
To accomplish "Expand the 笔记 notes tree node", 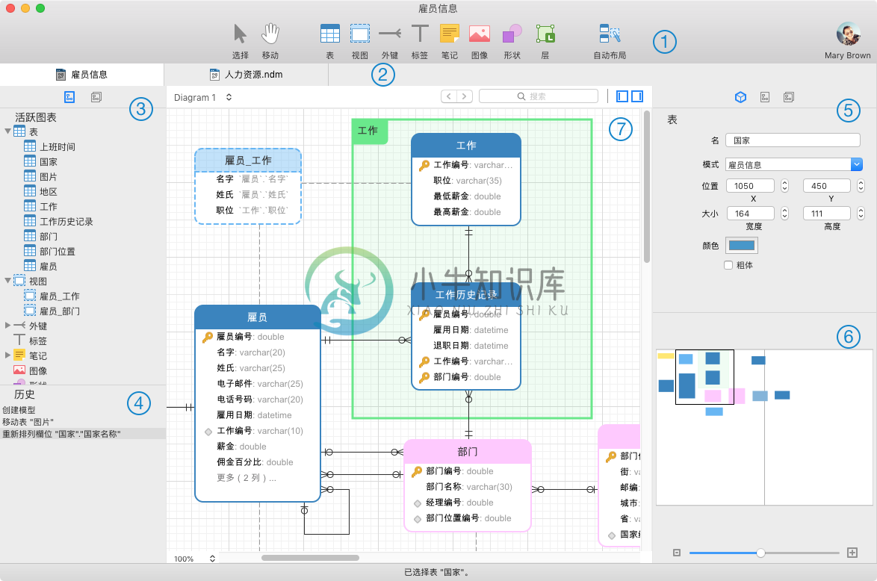I will click(7, 355).
